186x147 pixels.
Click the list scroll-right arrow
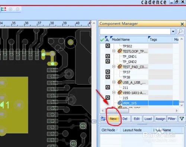[x=177, y=111]
